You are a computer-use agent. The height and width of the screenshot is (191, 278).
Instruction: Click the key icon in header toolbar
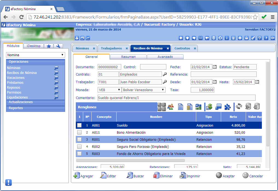click(253, 38)
